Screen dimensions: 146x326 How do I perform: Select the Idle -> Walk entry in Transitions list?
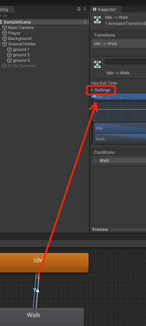119,44
